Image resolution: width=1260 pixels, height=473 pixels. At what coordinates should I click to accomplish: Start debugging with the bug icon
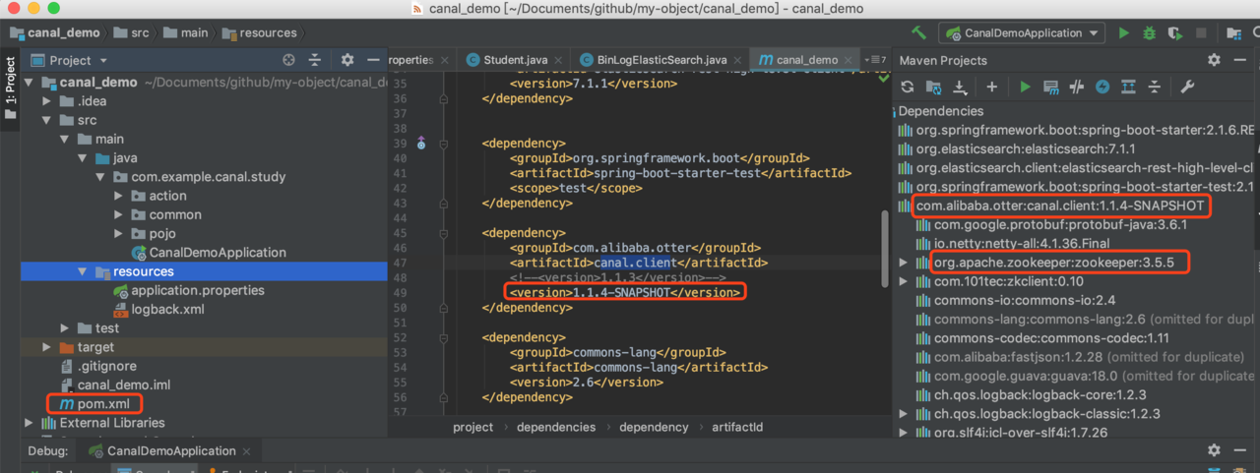pos(1149,32)
